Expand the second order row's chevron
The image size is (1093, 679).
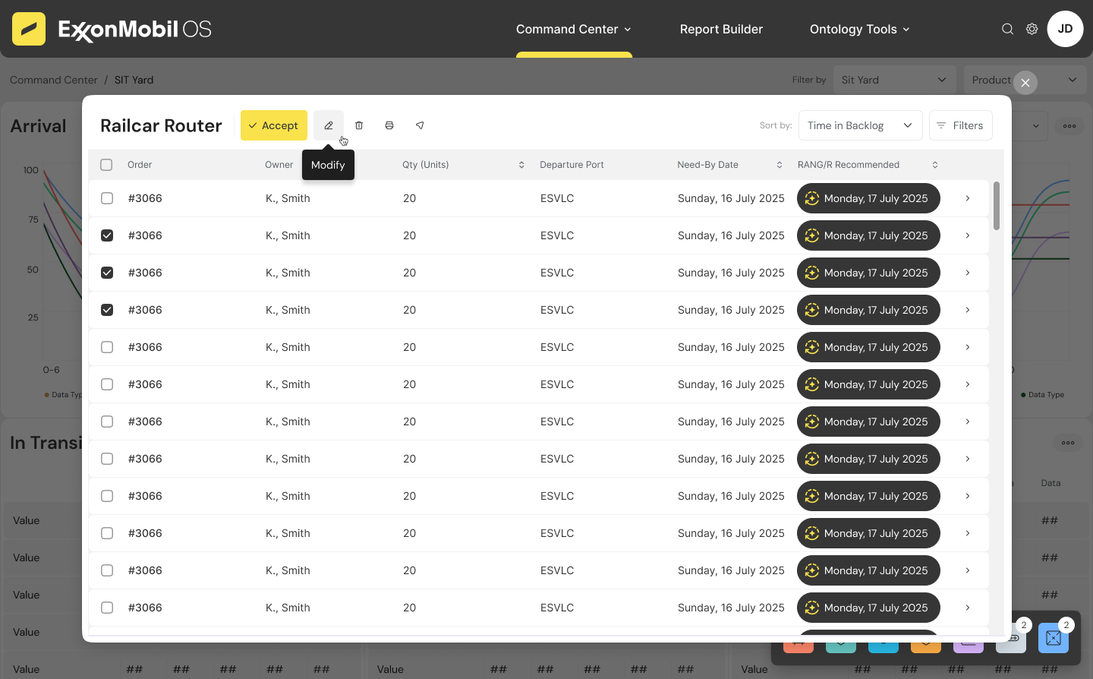(x=968, y=235)
